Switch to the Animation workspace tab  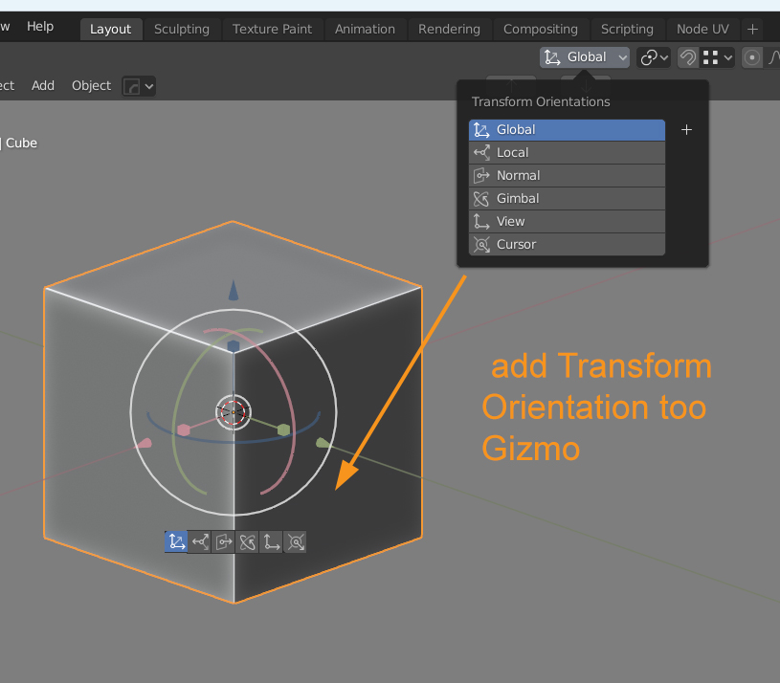tap(366, 30)
